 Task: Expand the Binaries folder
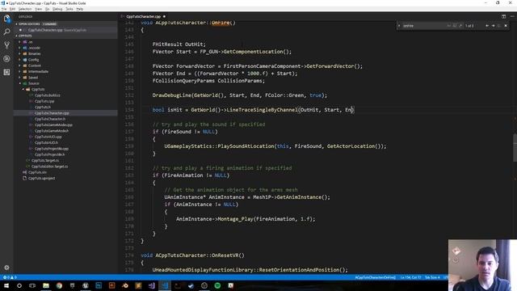tap(34, 54)
